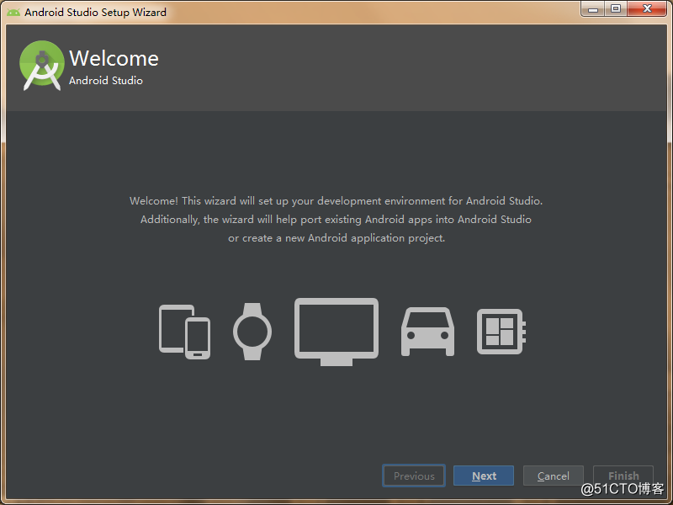Click the text line starting 'Additionally, the wizard'
Viewport: 673px width, 505px height.
[336, 220]
